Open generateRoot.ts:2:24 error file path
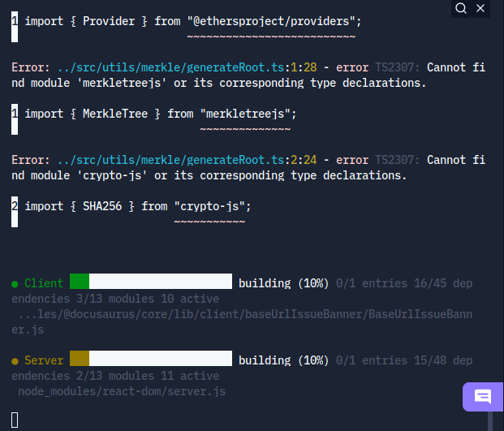This screenshot has width=504, height=431. pos(187,160)
